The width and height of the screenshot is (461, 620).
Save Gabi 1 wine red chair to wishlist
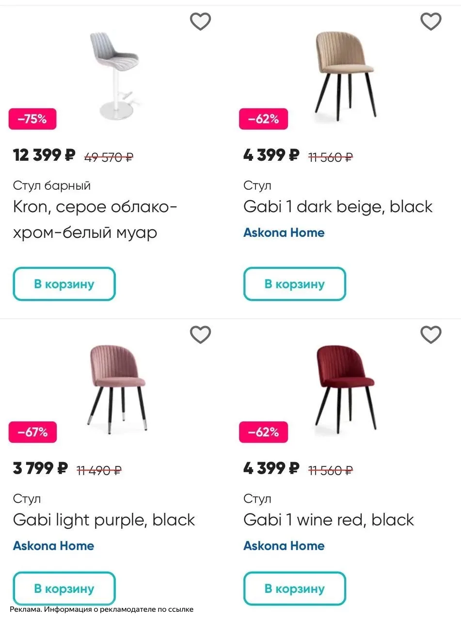coord(430,334)
